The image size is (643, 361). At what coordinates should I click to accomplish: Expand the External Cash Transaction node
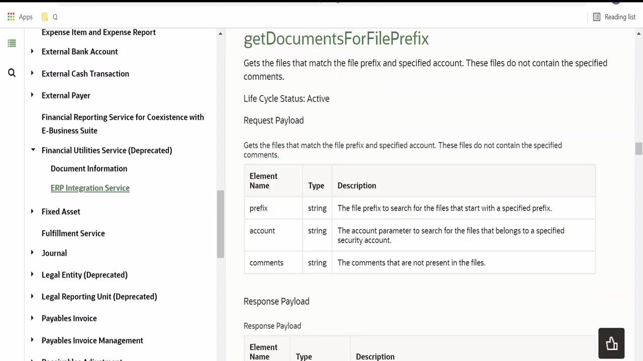32,73
